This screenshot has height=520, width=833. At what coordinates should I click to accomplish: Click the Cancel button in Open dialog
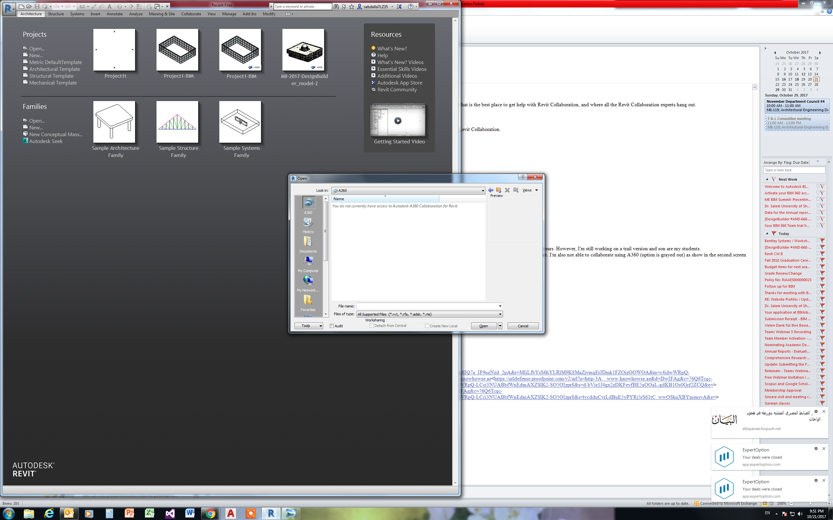[x=523, y=326]
